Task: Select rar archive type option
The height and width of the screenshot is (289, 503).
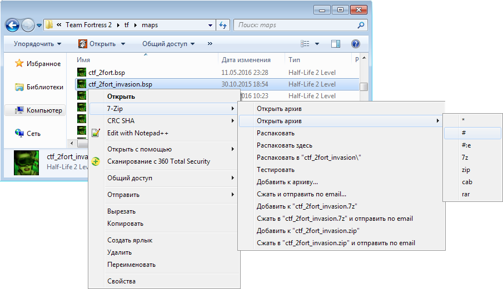Action: click(x=472, y=194)
